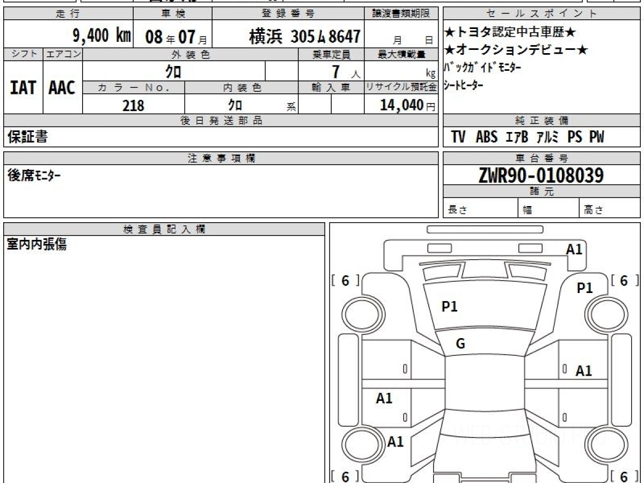
Task: Select the TV equipment item
Action: (x=458, y=137)
